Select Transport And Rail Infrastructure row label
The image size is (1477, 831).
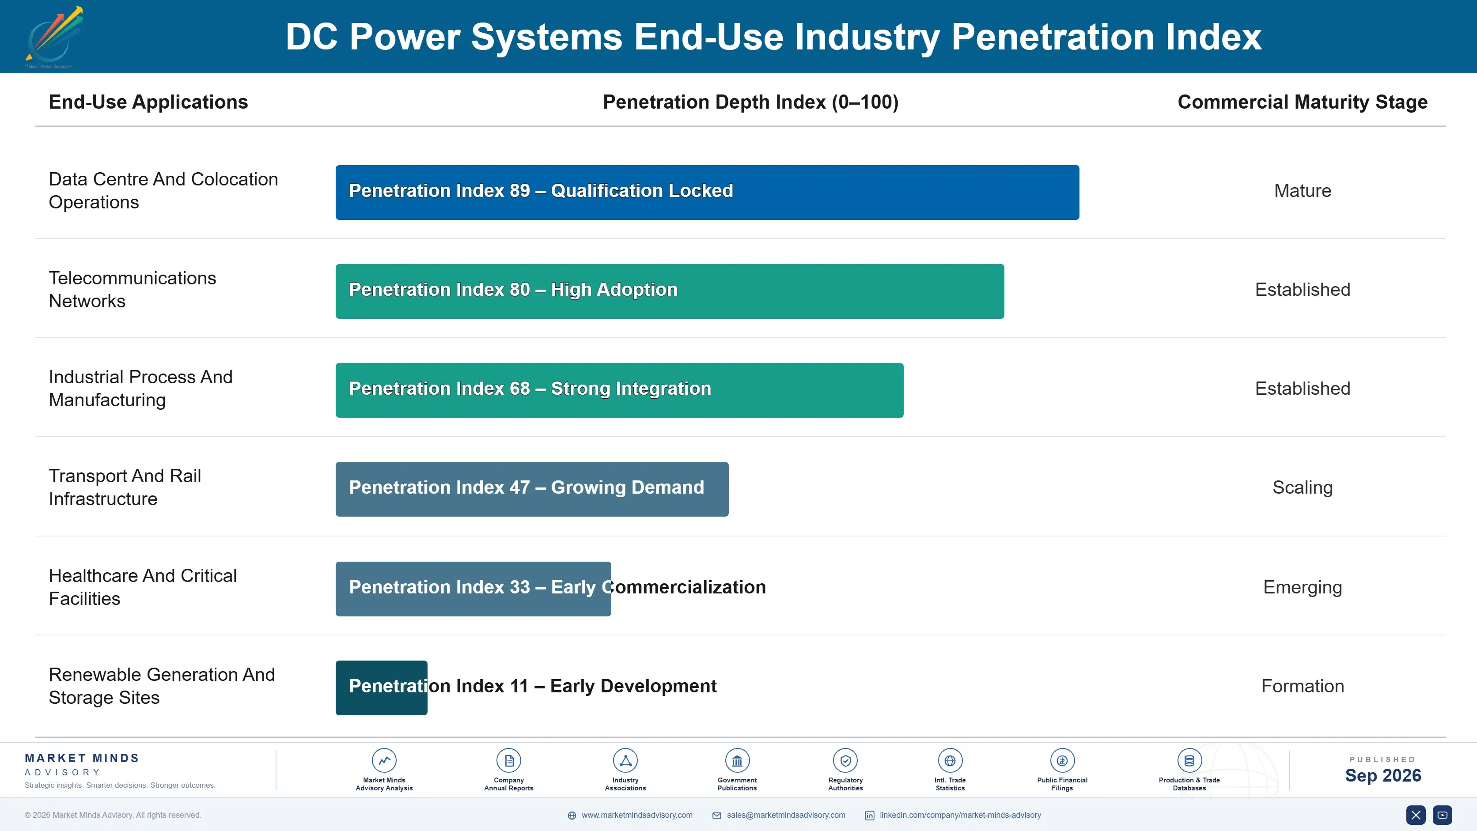125,487
